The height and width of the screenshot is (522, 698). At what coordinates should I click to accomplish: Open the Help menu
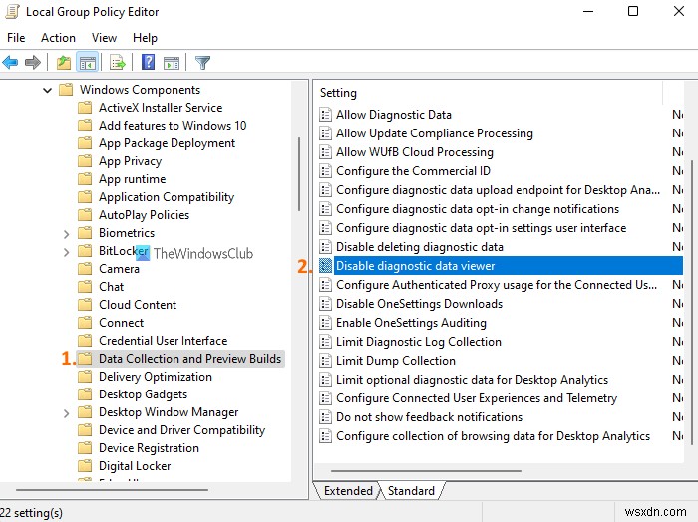[x=146, y=38]
